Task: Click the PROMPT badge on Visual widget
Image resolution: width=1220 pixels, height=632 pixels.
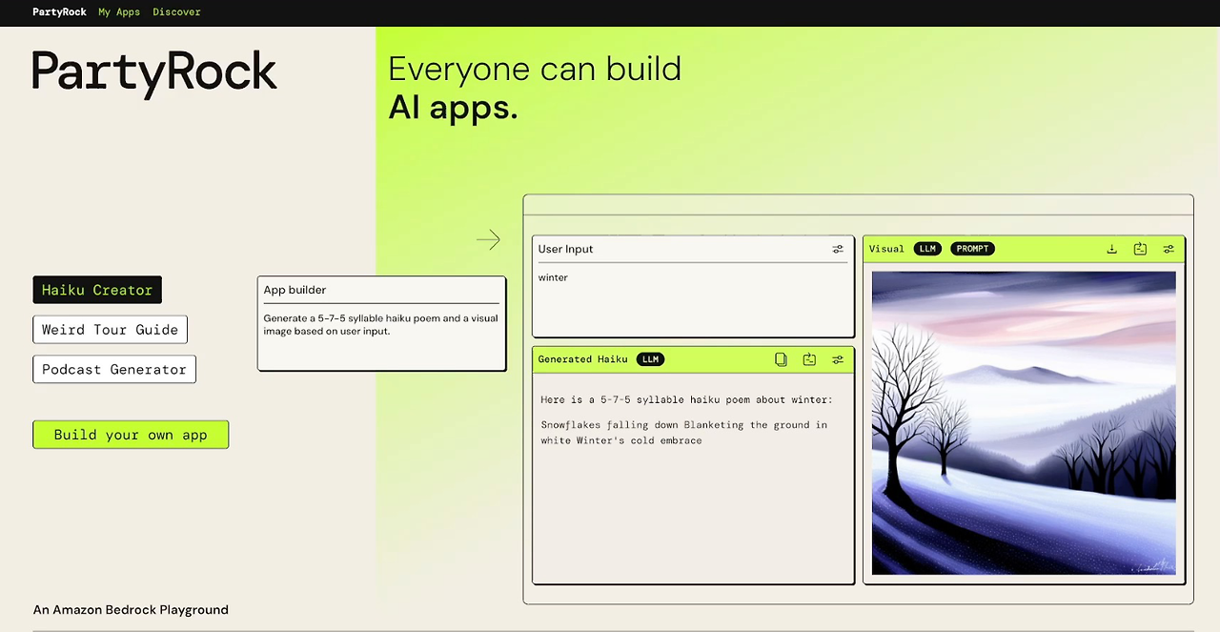Action: [x=972, y=249]
